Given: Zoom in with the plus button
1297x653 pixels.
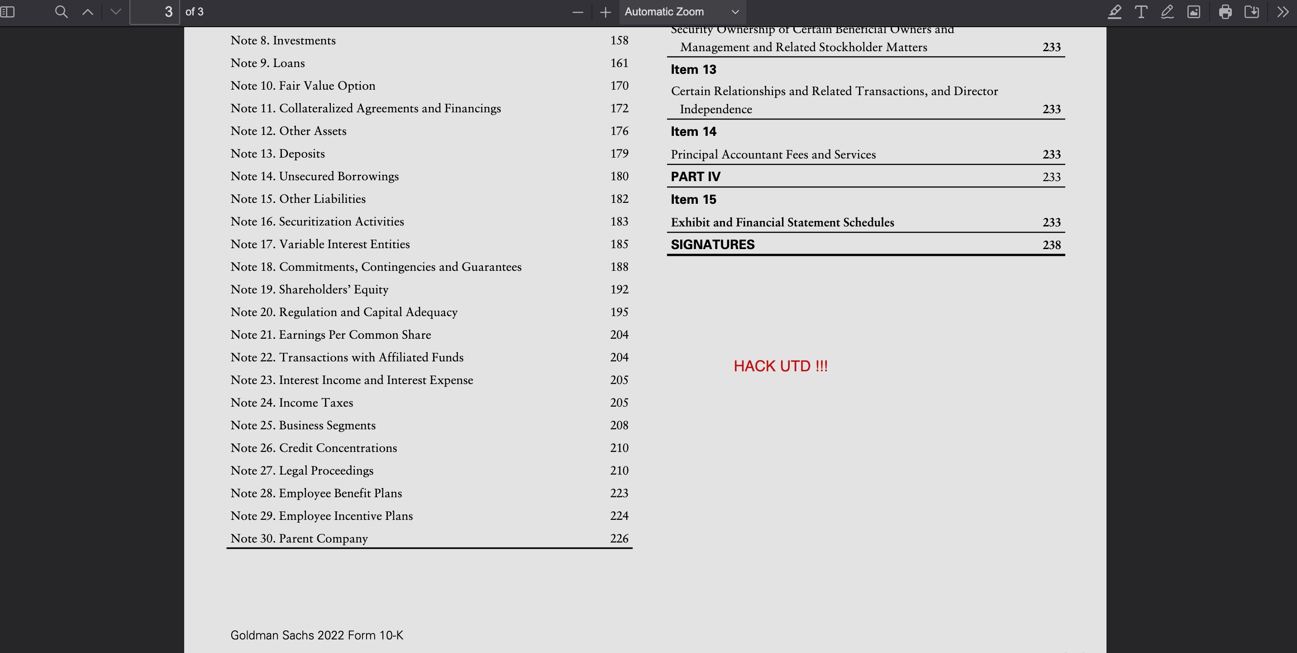Looking at the screenshot, I should point(605,12).
